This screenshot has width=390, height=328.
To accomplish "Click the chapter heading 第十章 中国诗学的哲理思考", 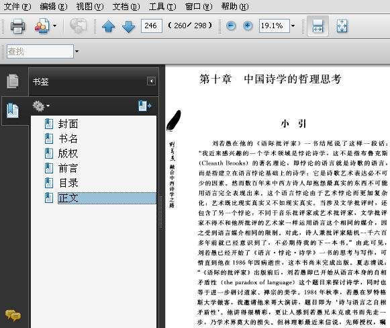I will click(x=270, y=79).
